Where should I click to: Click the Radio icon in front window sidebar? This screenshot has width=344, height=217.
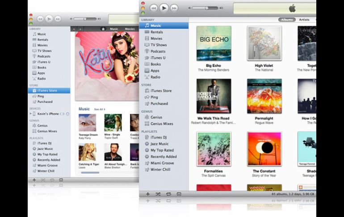coord(147,77)
